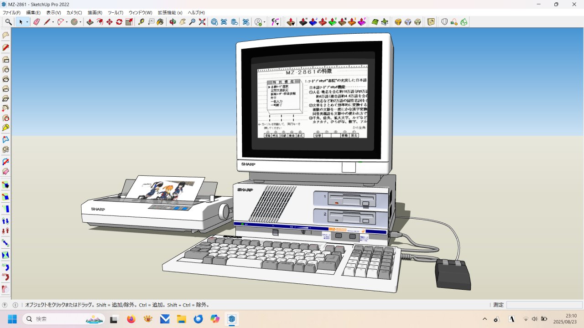Image resolution: width=584 pixels, height=328 pixels.
Task: Open the Shape tool dropdown arrow
Action: (x=80, y=22)
